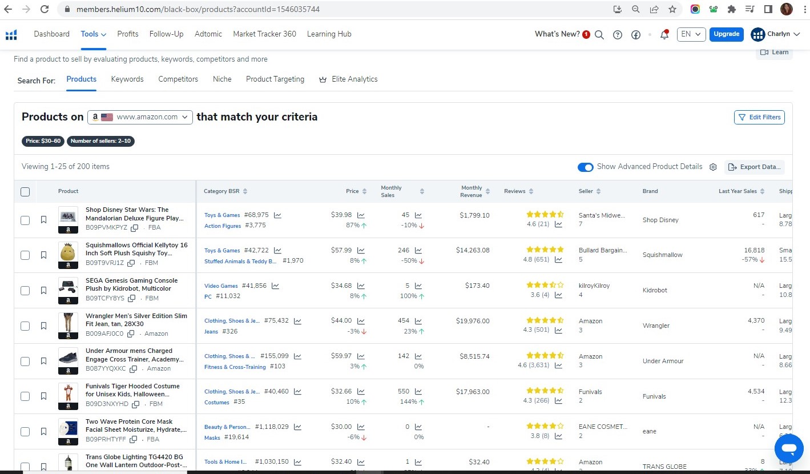Open BSR history chart for rank #68,975
This screenshot has height=474, width=810.
click(277, 215)
